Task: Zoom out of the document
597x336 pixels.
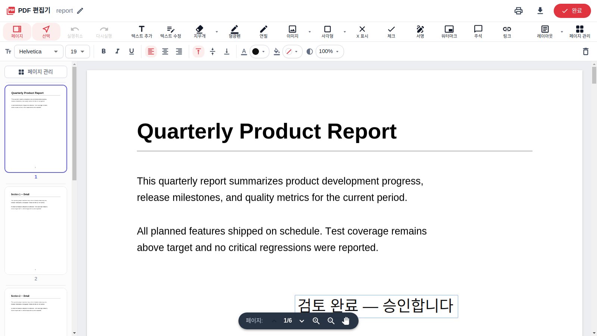Action: pos(331,321)
